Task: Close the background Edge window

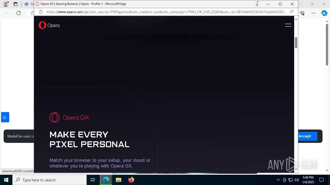Action: (324, 4)
